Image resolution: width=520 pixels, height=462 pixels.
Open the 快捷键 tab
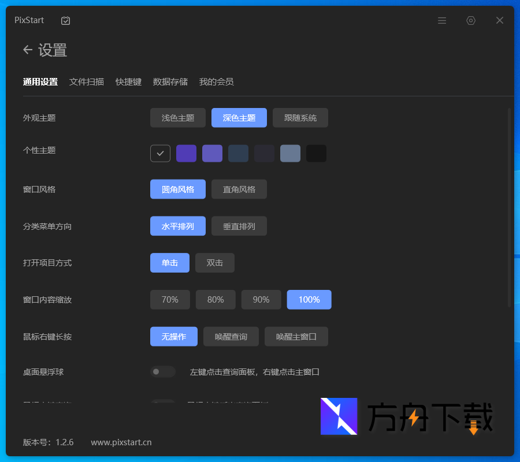click(128, 81)
